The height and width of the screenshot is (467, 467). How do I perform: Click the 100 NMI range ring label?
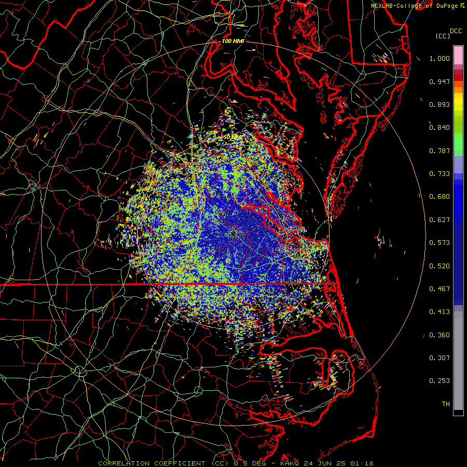232,41
